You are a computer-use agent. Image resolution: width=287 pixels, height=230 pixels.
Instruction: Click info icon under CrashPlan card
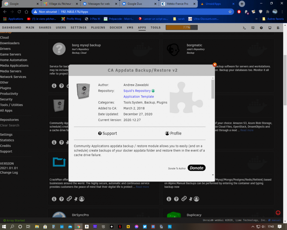coord(54,199)
